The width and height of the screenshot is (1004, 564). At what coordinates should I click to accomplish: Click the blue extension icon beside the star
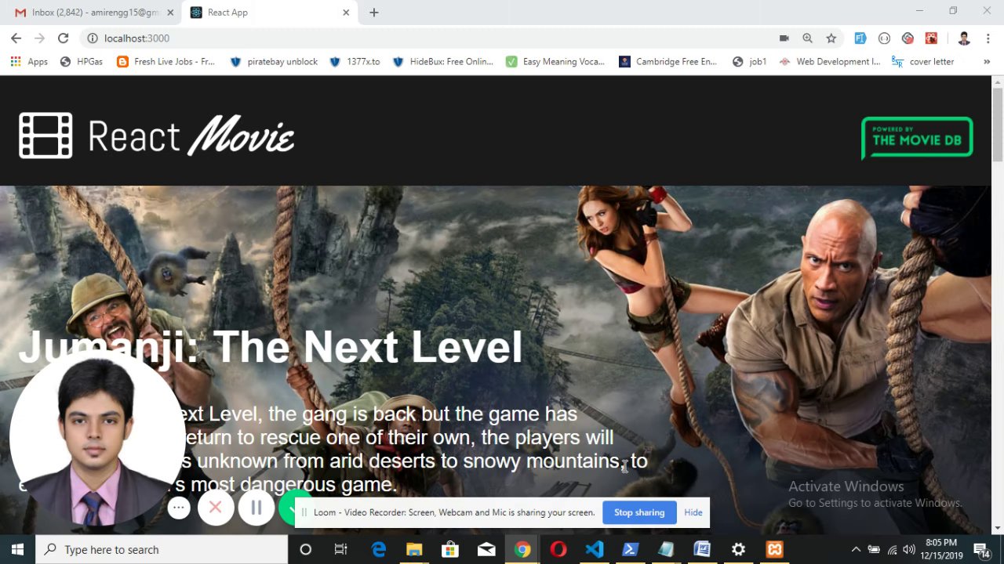(x=860, y=38)
